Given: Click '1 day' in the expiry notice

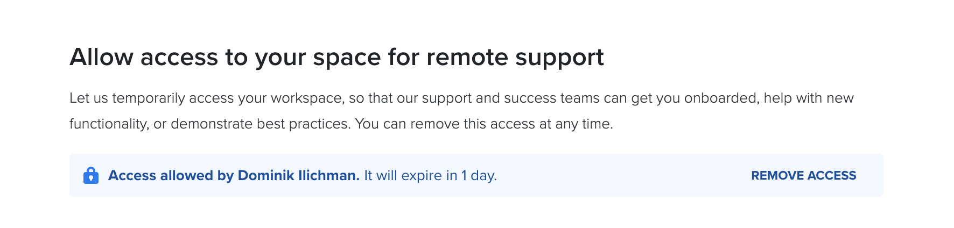Looking at the screenshot, I should click(477, 176).
